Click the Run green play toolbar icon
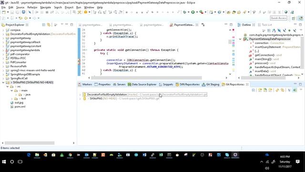This screenshot has width=305, height=172. click(x=193, y=12)
